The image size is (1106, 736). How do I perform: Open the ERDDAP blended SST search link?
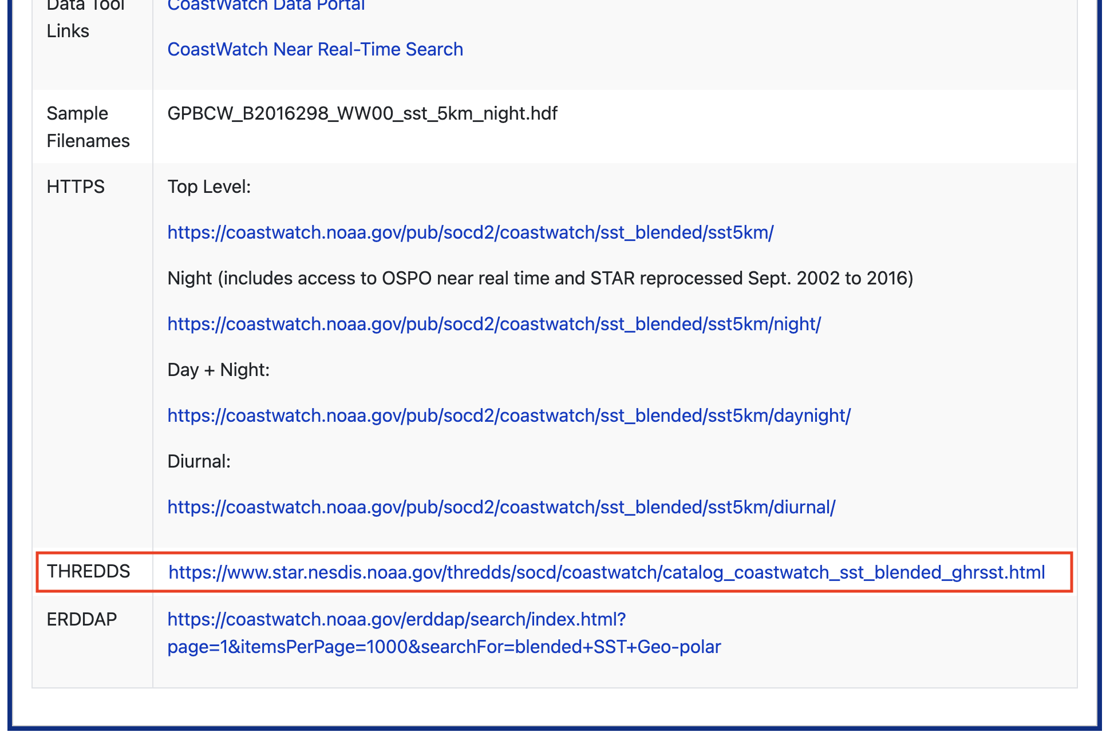(444, 633)
